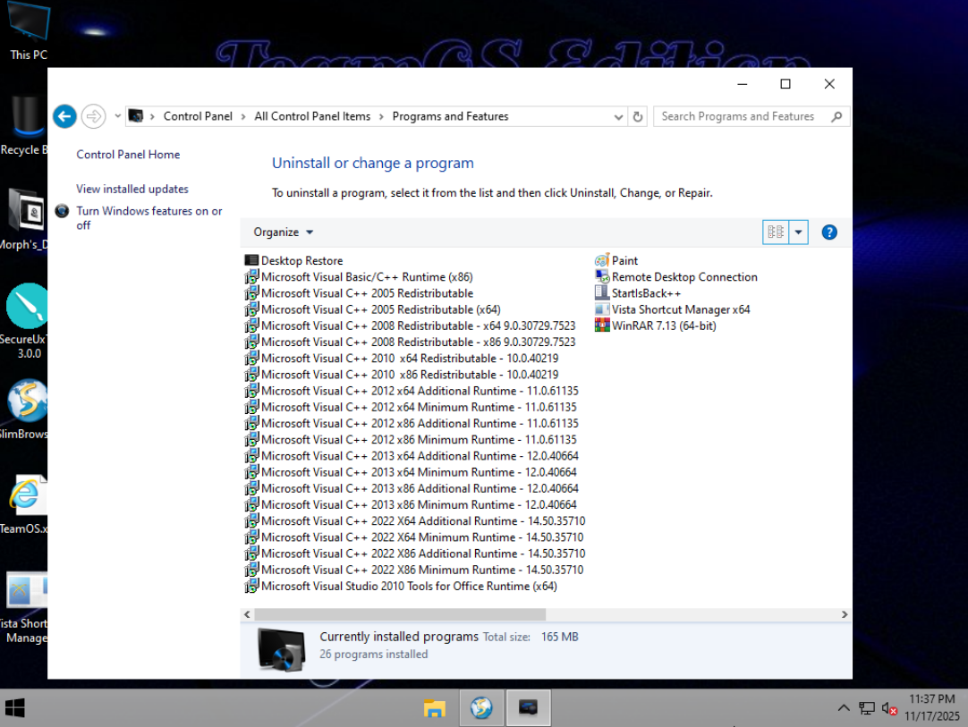
Task: Select Visual C++ 2012 x86 Additional Runtime
Action: point(412,423)
